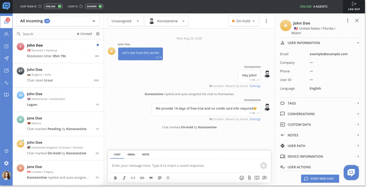The width and height of the screenshot is (366, 187).
Task: Open Settings link next to Unseen resent message
Action: (x=255, y=86)
